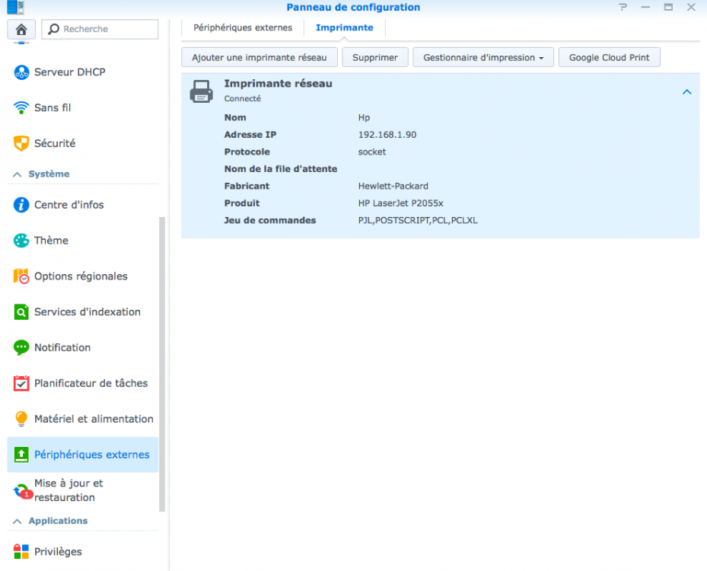Click the Imprimante réseau heading

point(279,84)
